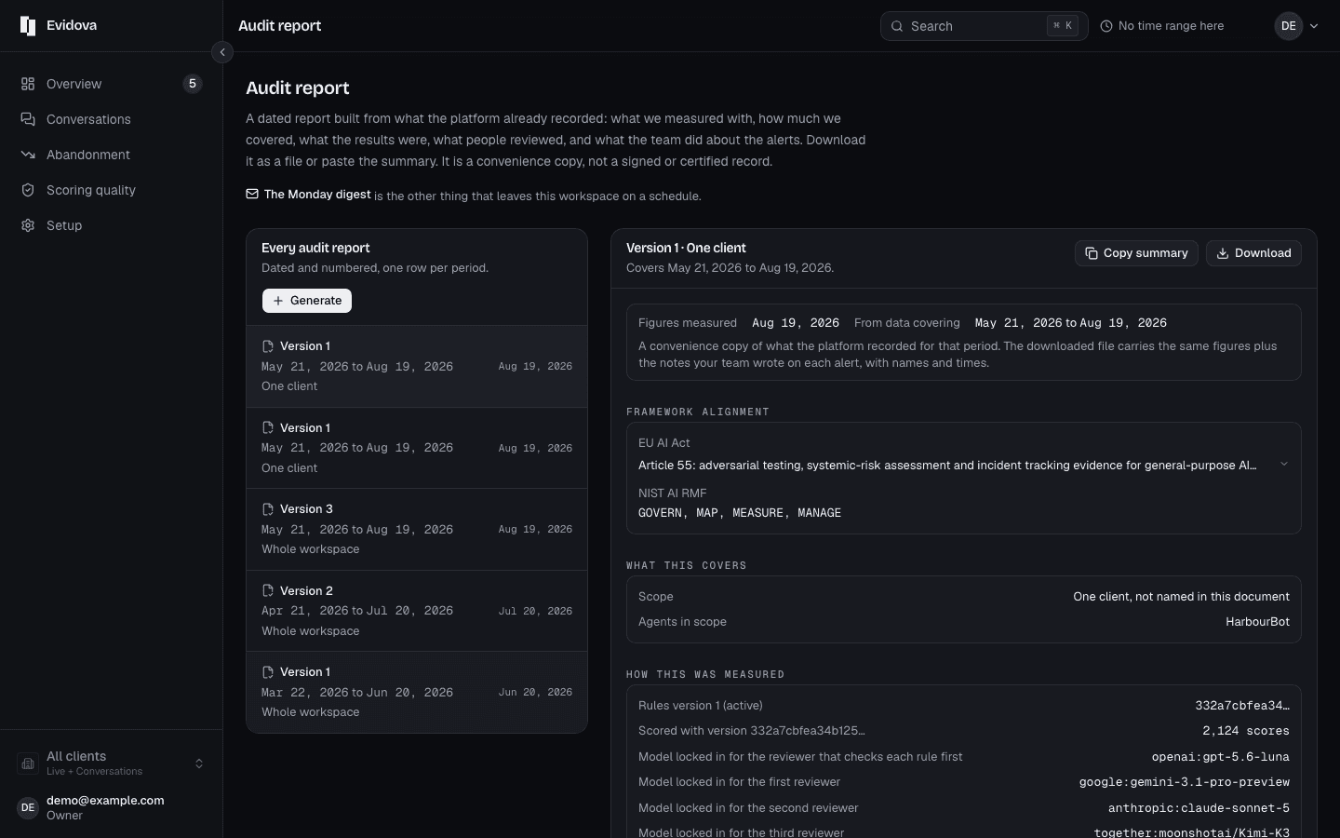Viewport: 1340px width, 838px height.
Task: Click the Figures measured date Aug 19, 2026
Action: tap(796, 323)
